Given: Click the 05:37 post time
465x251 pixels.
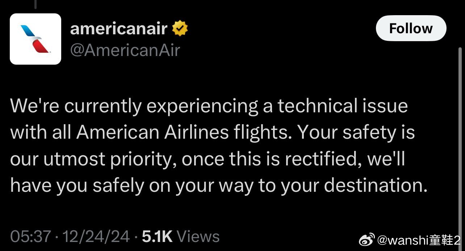Looking at the screenshot, I should [x=30, y=236].
